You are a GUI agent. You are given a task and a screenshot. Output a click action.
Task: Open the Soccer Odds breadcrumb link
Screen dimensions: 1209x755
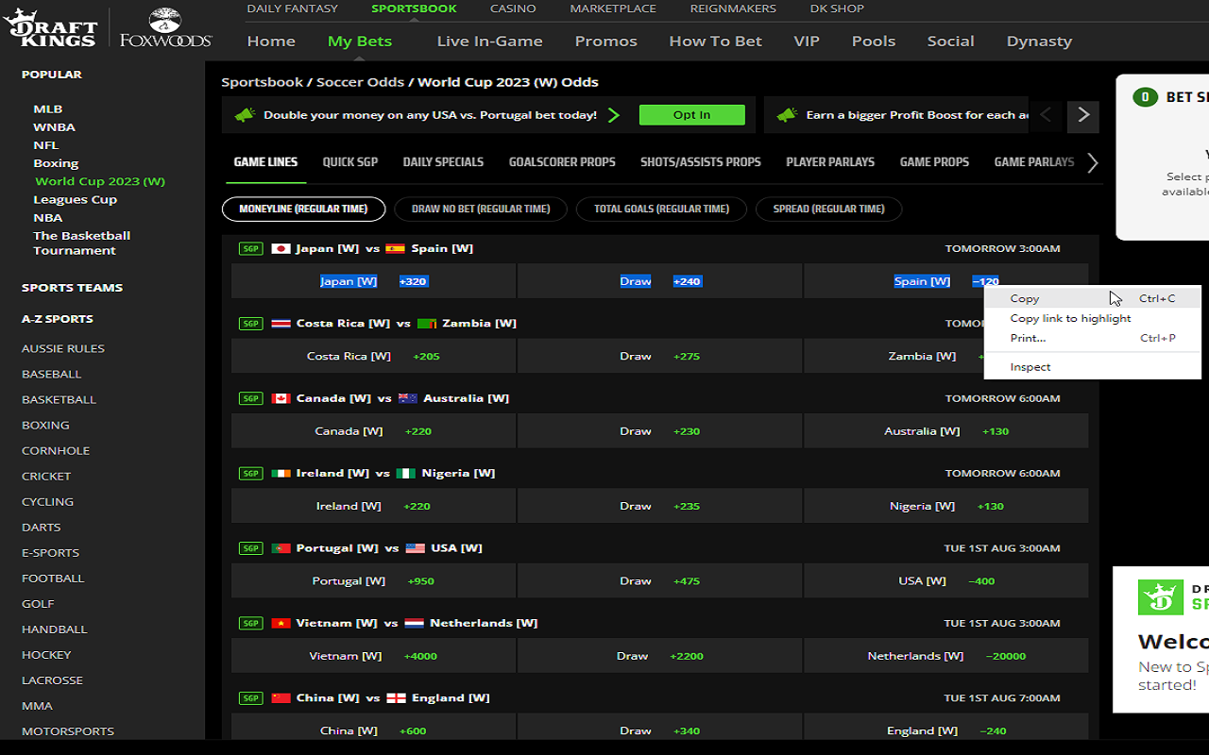[360, 82]
